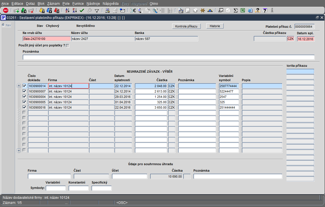Screen dimensions: 325x207
Task: Click the ship wheel toolbar icon
Action: [202, 10]
